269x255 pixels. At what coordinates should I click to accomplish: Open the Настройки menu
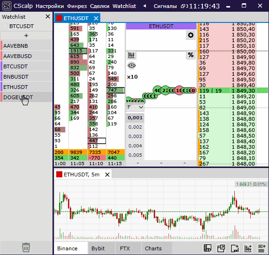point(50,6)
